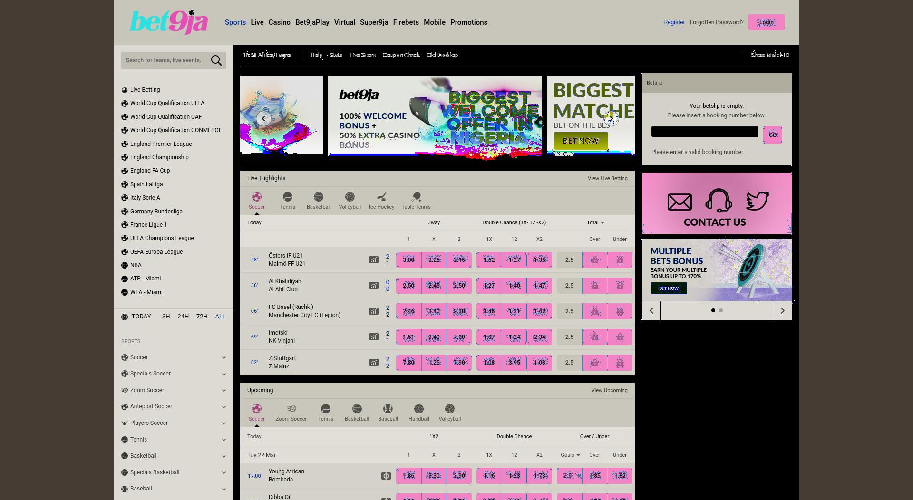Viewport: 913px width, 500px height.
Task: Open stats icon for Al Khalidiyah match
Action: 374,286
